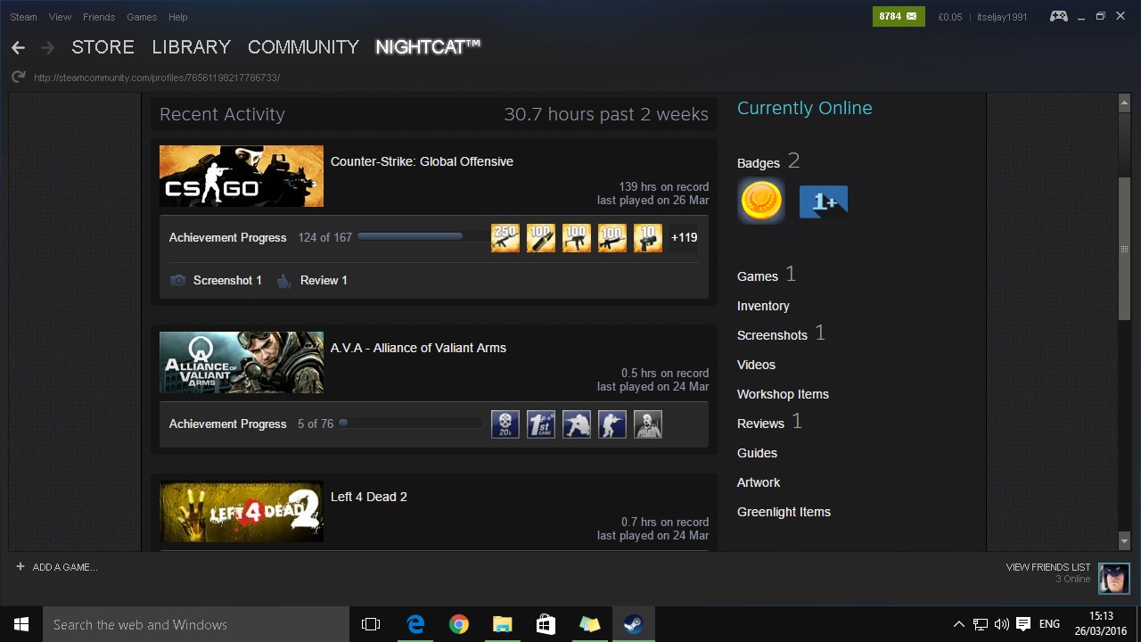
Task: Open the Workshop Items link
Action: [783, 394]
